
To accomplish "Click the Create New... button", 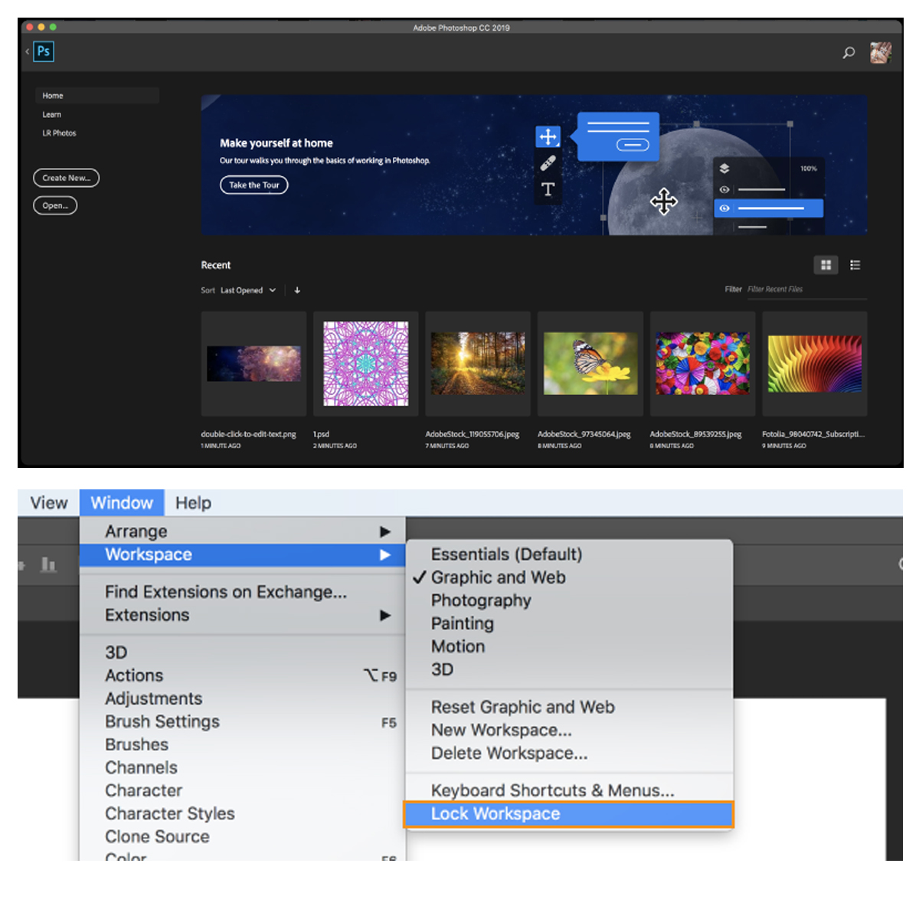I will 66,178.
